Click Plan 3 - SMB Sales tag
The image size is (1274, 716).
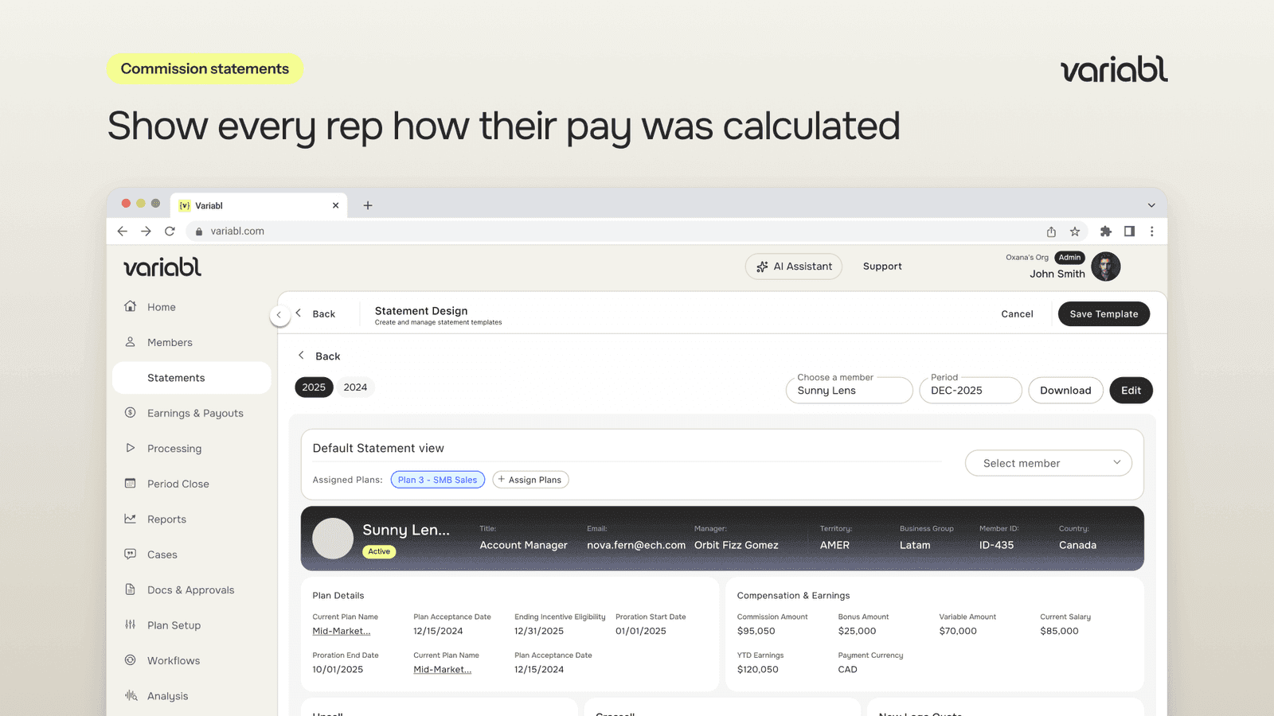coord(438,480)
